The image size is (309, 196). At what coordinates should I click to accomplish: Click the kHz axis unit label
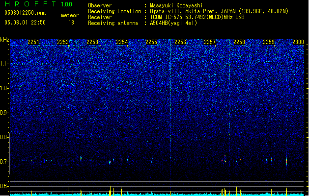click(x=4, y=40)
